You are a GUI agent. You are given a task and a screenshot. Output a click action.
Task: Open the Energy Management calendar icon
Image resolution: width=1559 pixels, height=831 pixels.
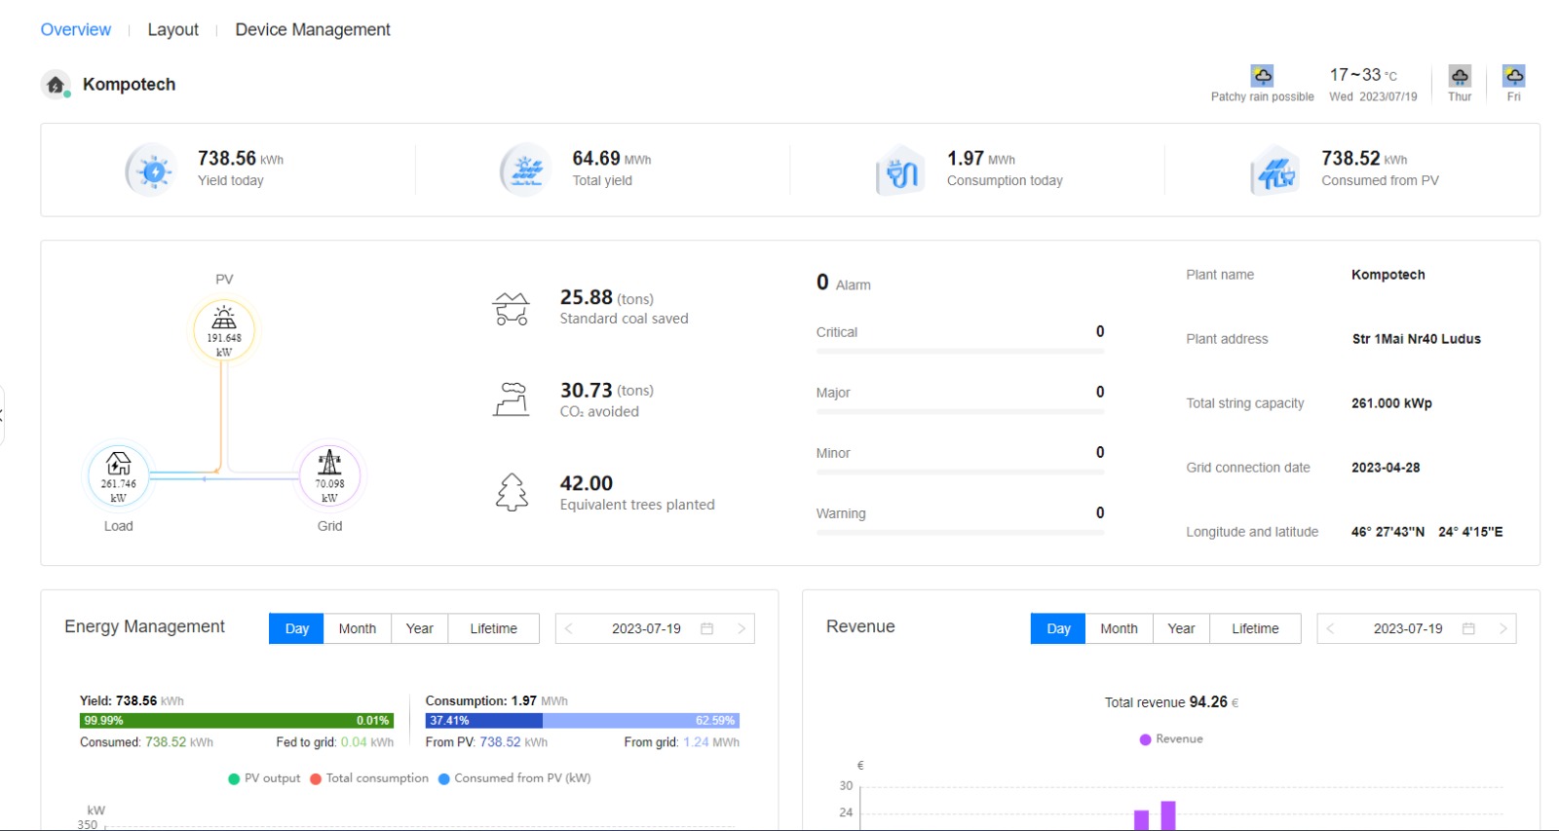click(707, 628)
